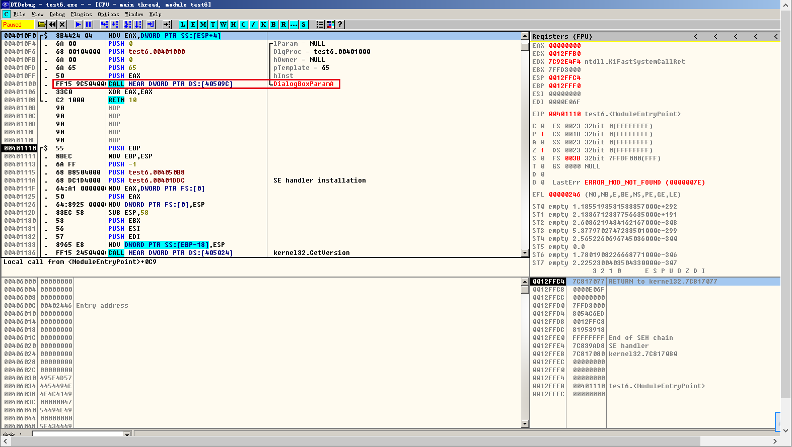Open the View menu
Screen dimensions: 792x447
(37, 14)
